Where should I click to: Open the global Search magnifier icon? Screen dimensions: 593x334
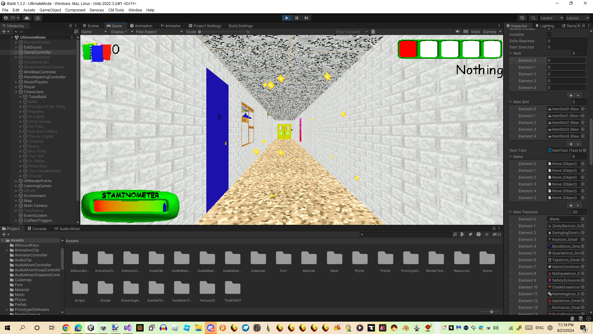(x=533, y=18)
